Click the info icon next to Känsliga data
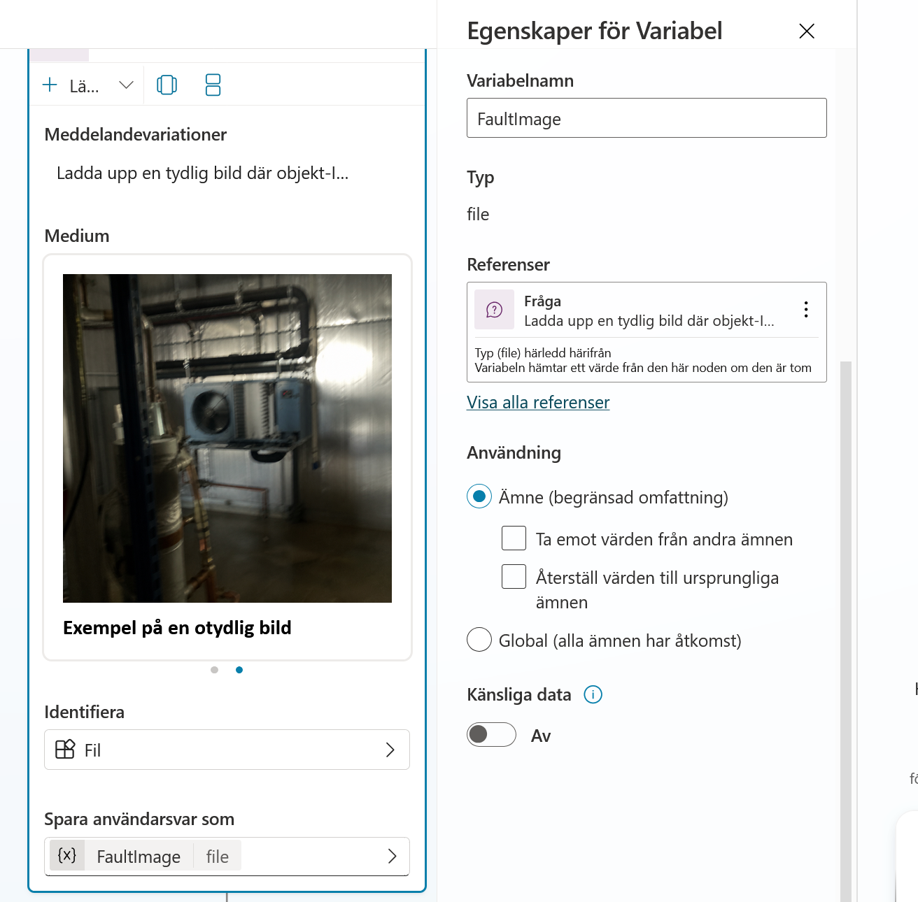Image resolution: width=918 pixels, height=902 pixels. (x=593, y=694)
